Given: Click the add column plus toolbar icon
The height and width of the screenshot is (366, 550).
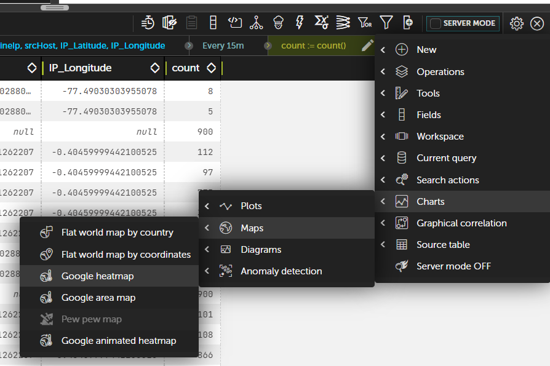Looking at the screenshot, I should click(x=408, y=23).
